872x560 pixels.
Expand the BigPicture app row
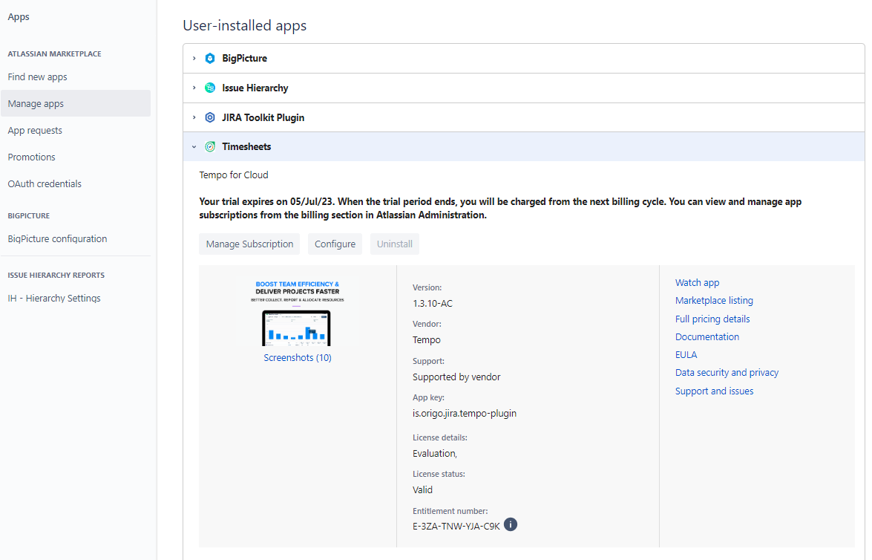[x=194, y=59]
